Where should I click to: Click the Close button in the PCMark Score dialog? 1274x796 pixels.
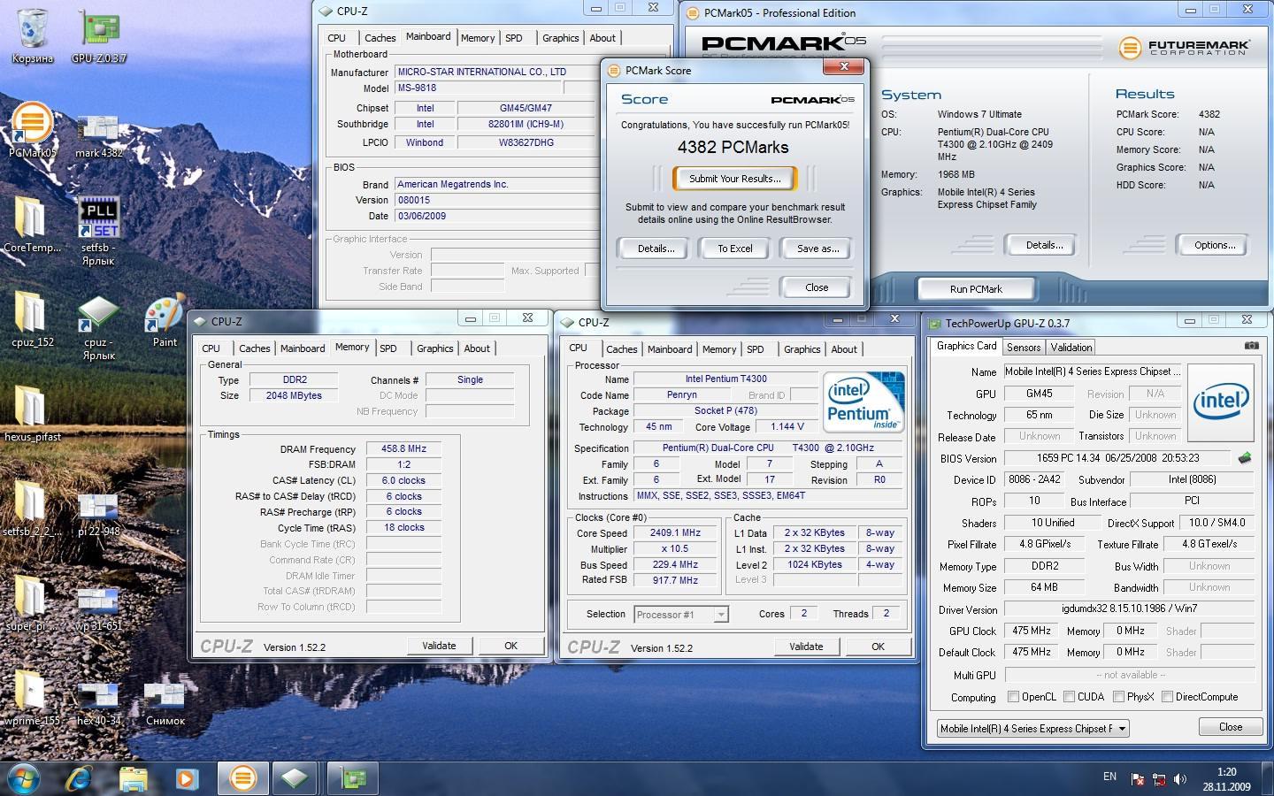coord(817,287)
